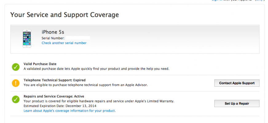Click the redacted serial number field

78,38
